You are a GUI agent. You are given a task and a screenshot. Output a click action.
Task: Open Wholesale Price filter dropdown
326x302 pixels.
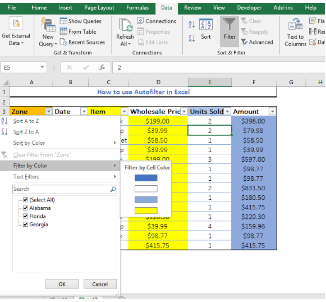[184, 112]
